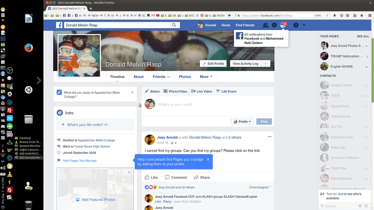Click the Firefox URL address bar

(x=277, y=15)
